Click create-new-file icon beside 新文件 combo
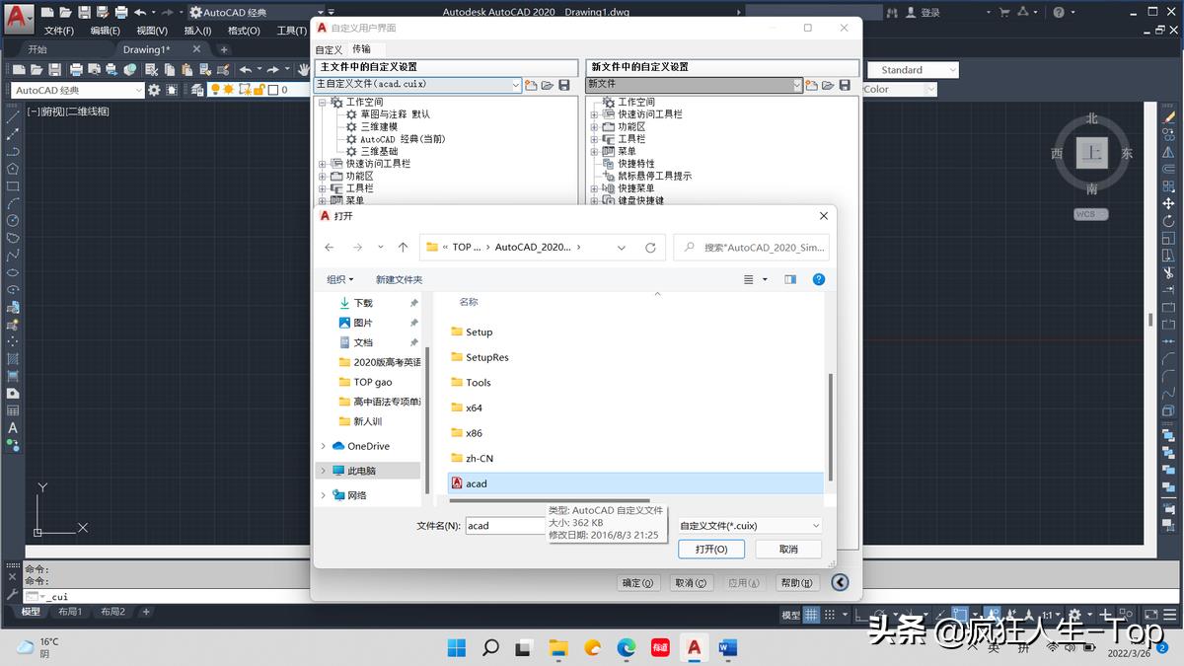Viewport: 1184px width, 666px height. click(811, 86)
